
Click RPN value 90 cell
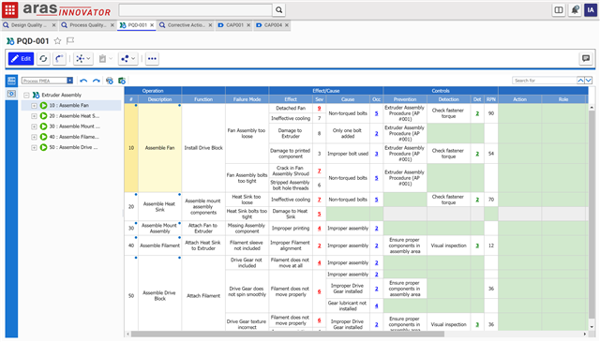tap(491, 113)
